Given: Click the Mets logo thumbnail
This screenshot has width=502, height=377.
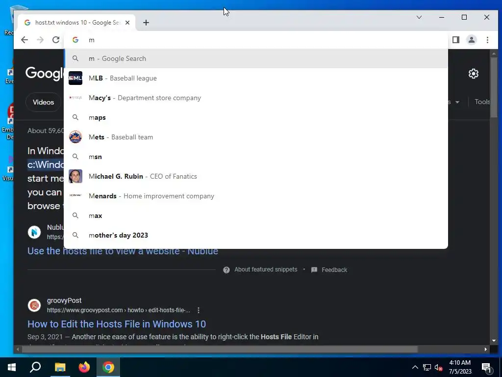Looking at the screenshot, I should coord(75,137).
